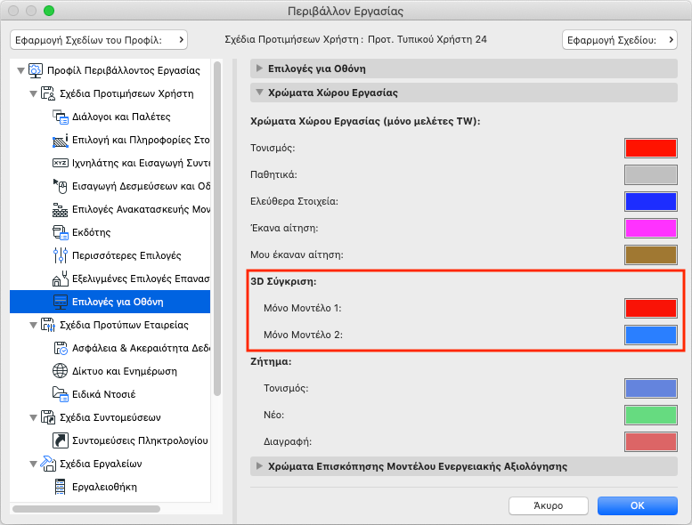Click the brick wall icon of Επιλογές Ανακατασκευής

click(61, 209)
